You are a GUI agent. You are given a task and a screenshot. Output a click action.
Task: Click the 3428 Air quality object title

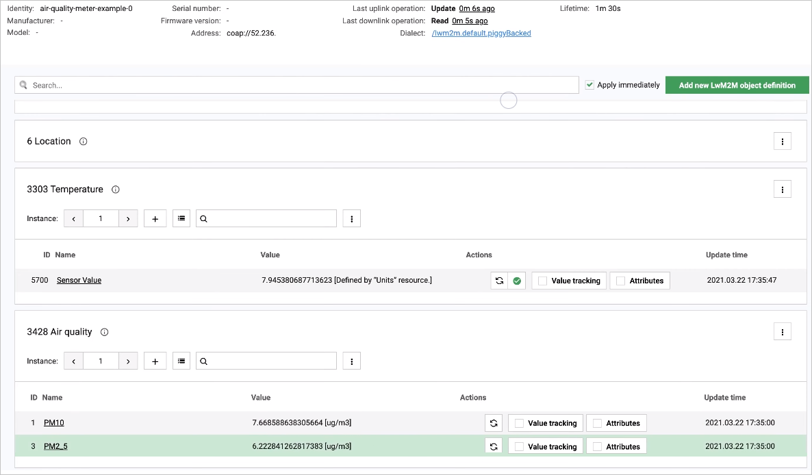pyautogui.click(x=59, y=332)
